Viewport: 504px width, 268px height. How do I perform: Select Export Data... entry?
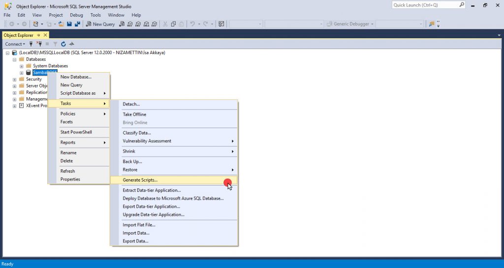click(x=174, y=241)
